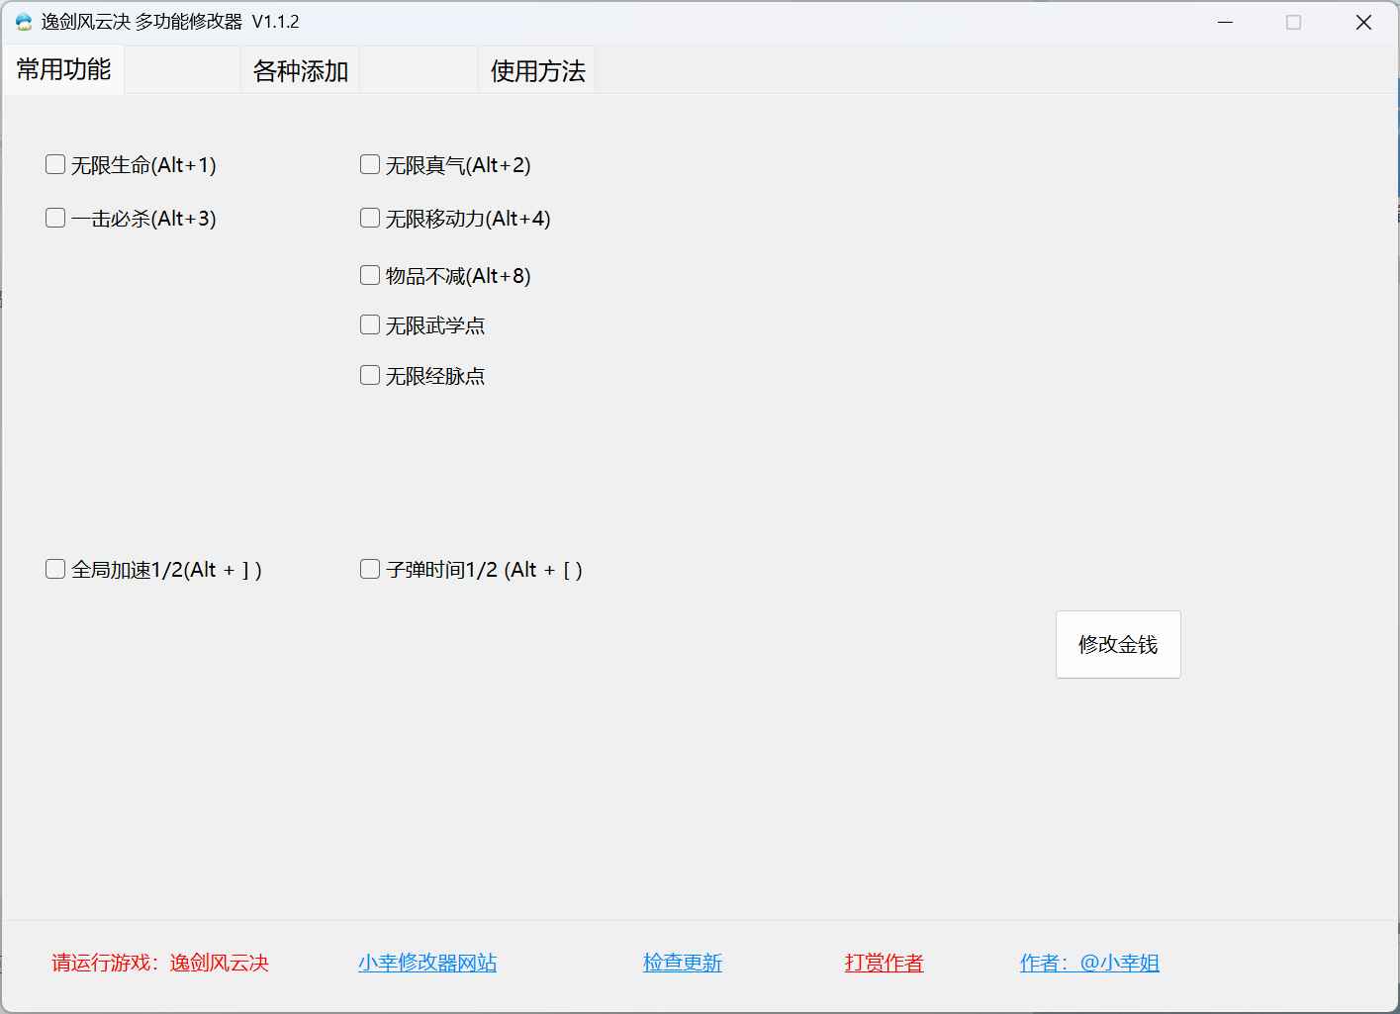Select the 常用功能 tab
1400x1014 pixels.
click(x=63, y=70)
